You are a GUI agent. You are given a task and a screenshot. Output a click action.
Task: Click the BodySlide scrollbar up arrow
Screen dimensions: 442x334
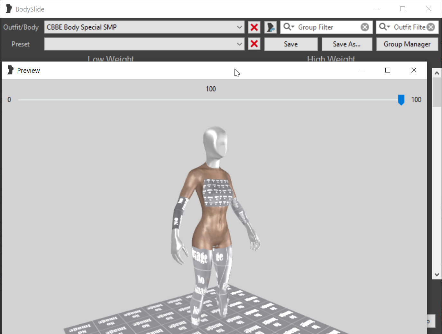coord(437,73)
